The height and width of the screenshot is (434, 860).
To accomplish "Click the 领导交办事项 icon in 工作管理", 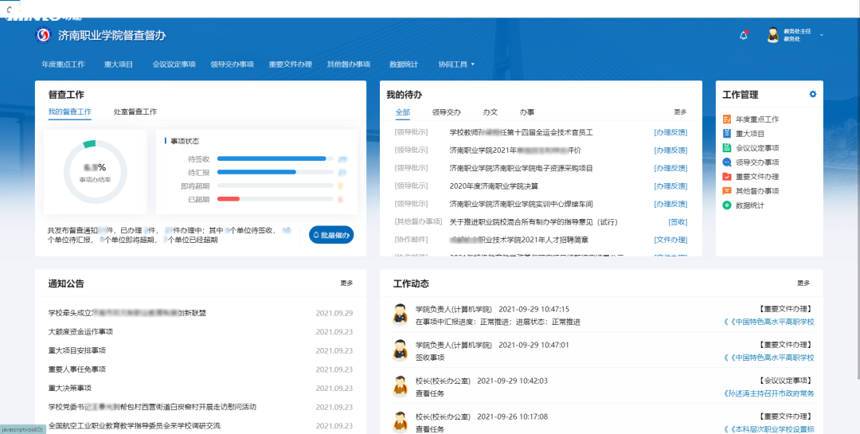I will 727,162.
